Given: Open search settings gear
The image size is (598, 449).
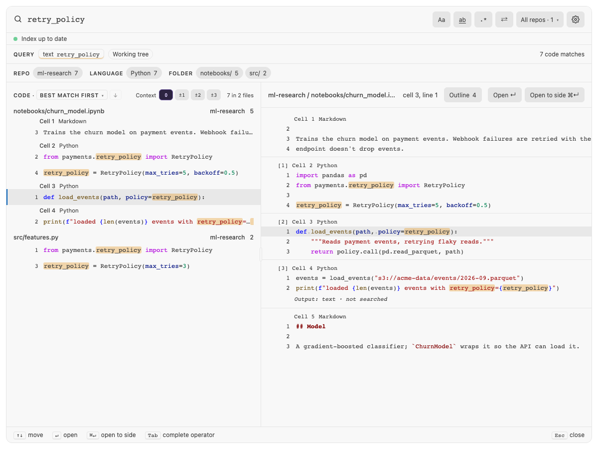Looking at the screenshot, I should 576,19.
